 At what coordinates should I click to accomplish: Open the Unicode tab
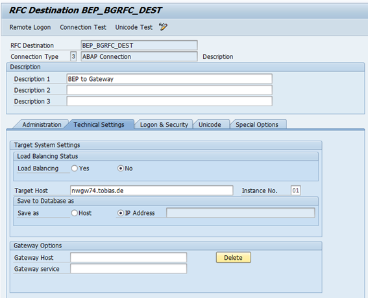point(210,124)
